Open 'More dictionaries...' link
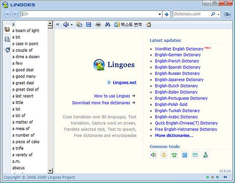 tap(174, 136)
